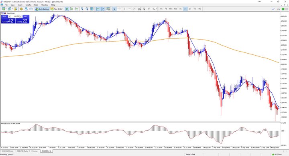Select the trendline drawing tool
Viewport: 289px width, 156px height.
point(134,9)
